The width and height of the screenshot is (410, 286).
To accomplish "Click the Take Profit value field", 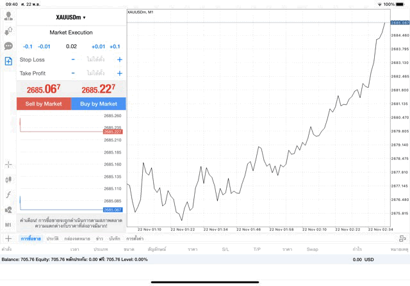I will [x=96, y=74].
